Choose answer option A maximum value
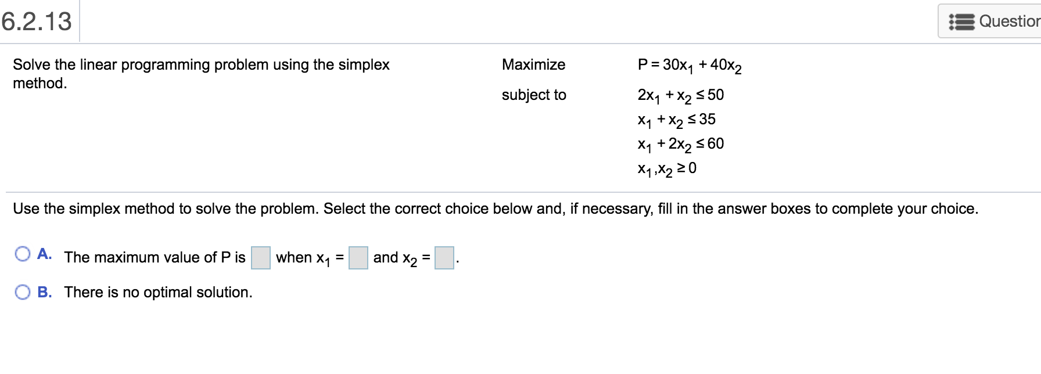 (x=23, y=253)
